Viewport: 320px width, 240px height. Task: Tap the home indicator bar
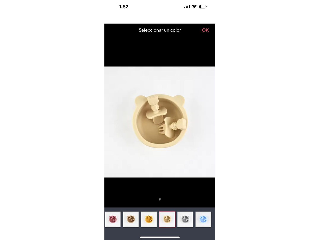pyautogui.click(x=160, y=237)
